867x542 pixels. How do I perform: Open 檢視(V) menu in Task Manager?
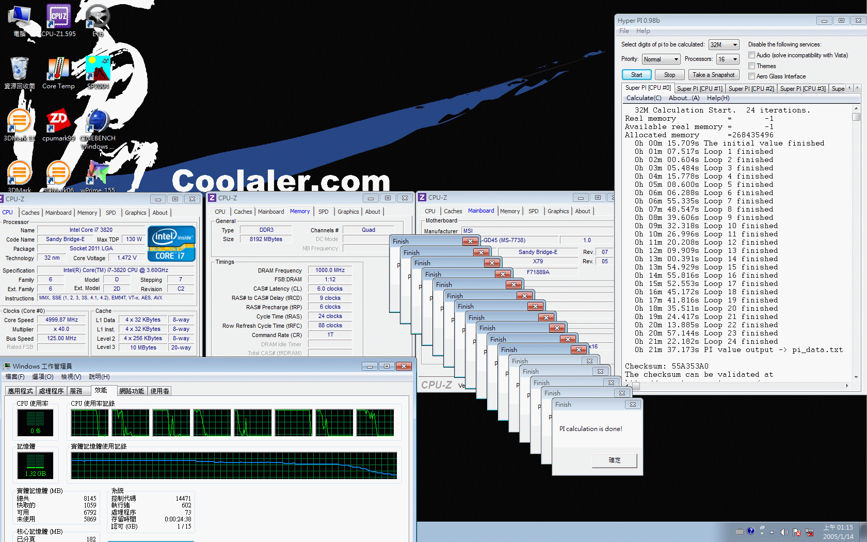[x=71, y=377]
